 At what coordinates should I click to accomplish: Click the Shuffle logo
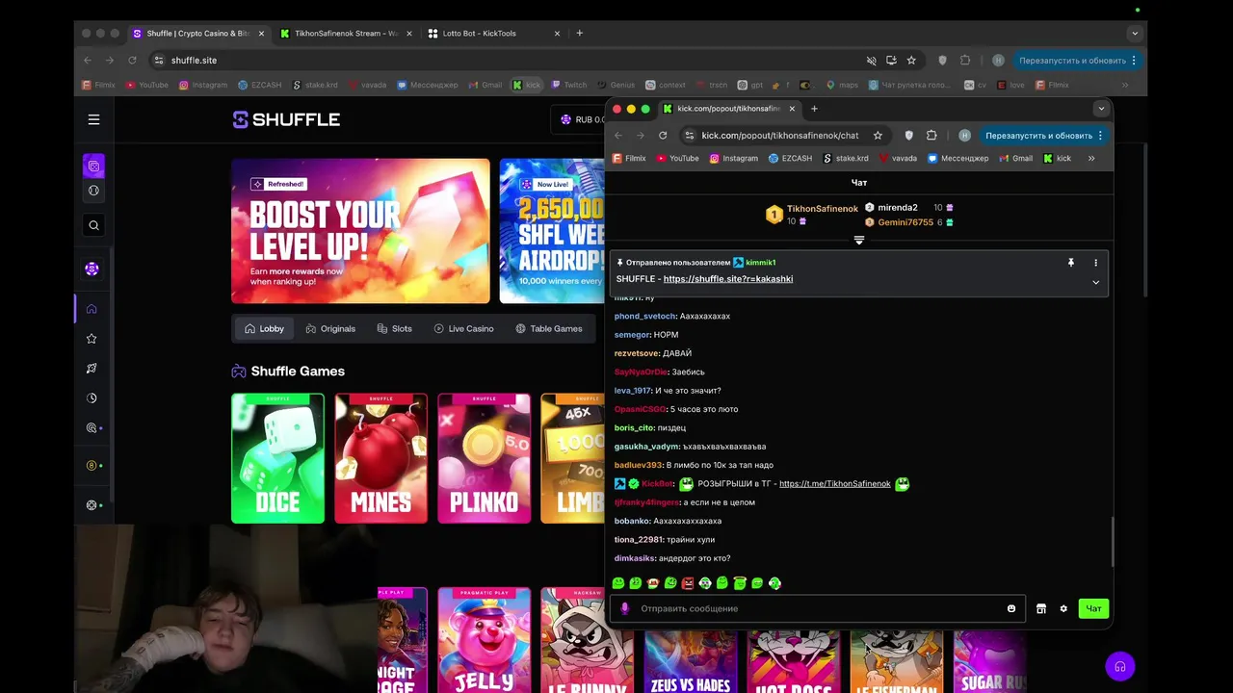pos(286,119)
